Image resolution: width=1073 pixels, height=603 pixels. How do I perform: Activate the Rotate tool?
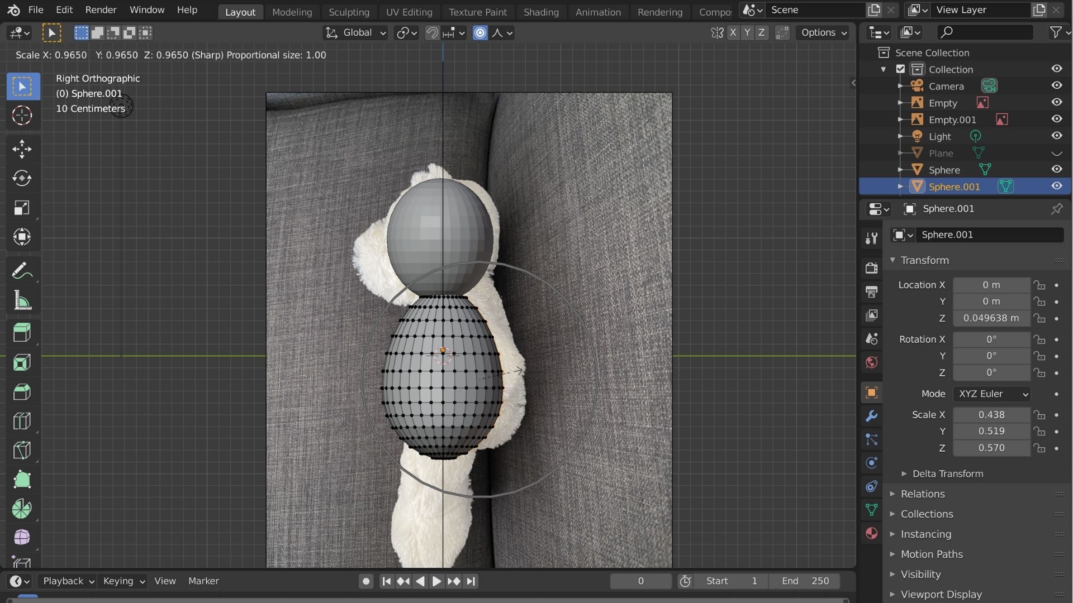[x=22, y=179]
